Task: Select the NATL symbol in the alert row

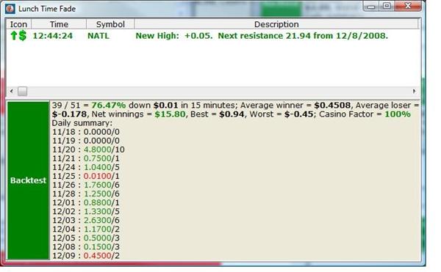Action: (98, 36)
